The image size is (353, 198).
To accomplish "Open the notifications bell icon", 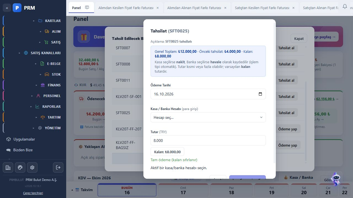I will [345, 6].
